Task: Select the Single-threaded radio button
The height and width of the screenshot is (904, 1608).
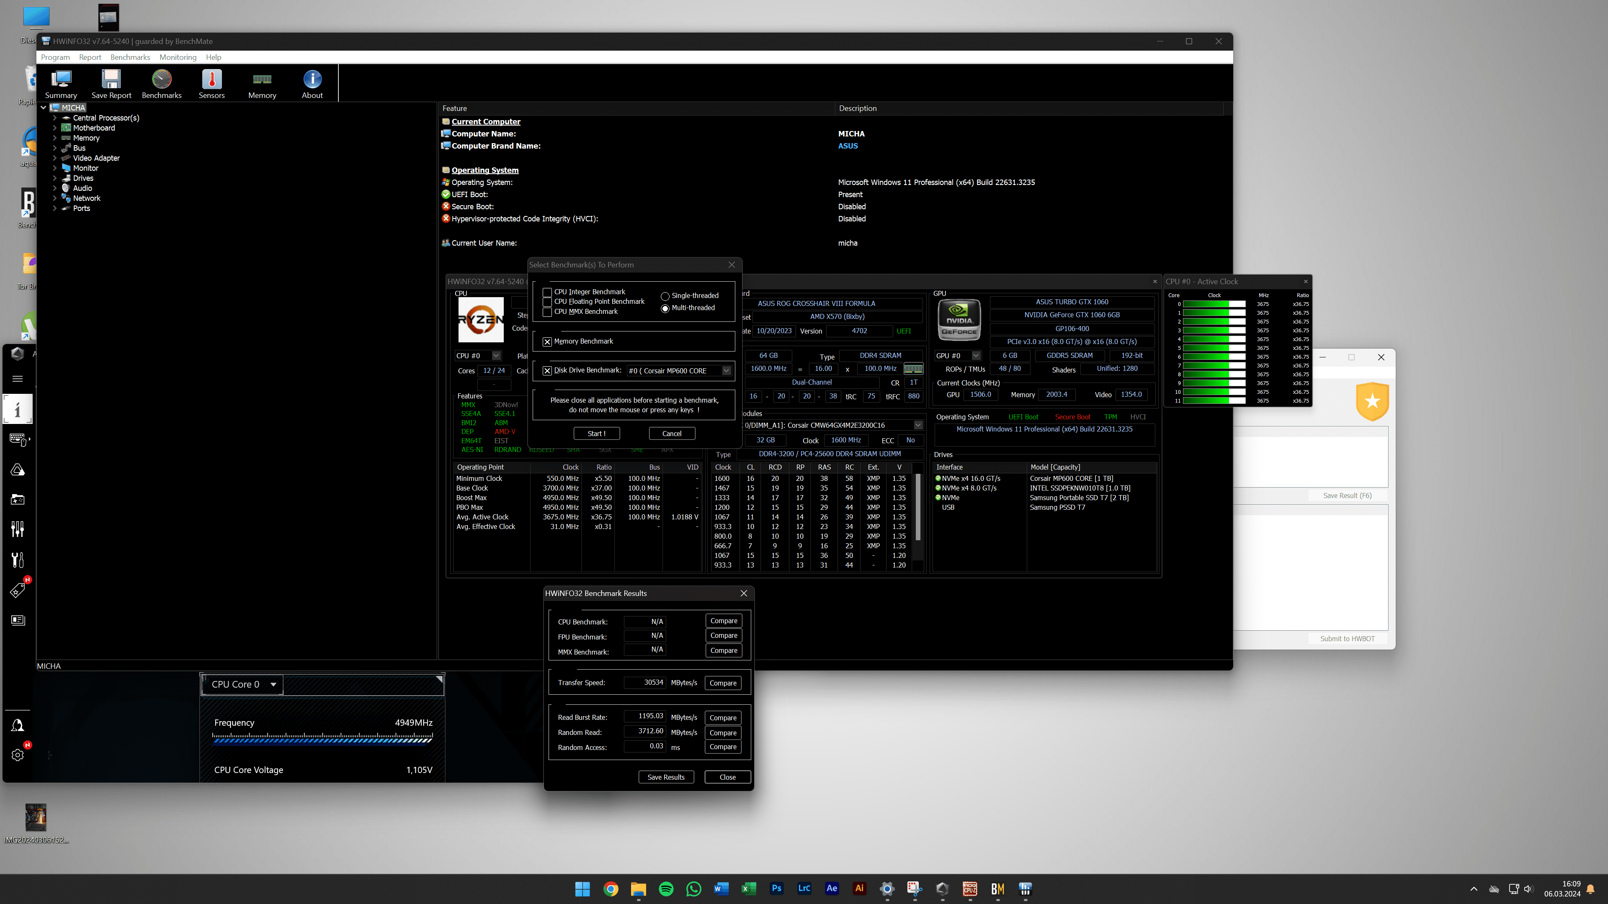Action: [x=665, y=296]
